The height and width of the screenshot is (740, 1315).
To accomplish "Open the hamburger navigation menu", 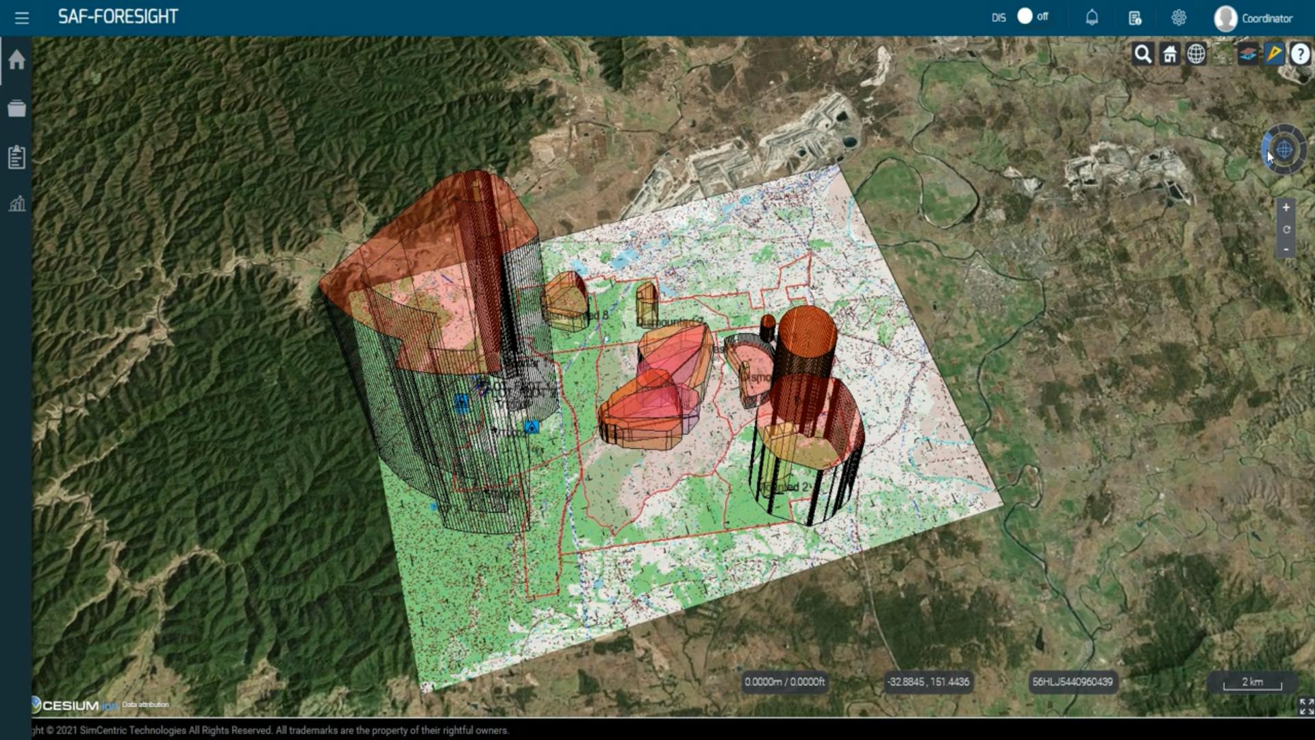I will click(x=23, y=18).
